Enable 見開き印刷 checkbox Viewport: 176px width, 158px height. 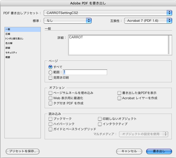point(50,78)
